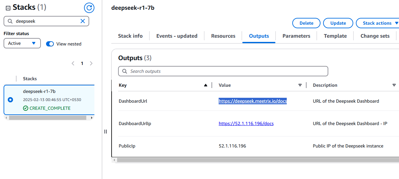Sort outputs by Value column

pos(300,85)
